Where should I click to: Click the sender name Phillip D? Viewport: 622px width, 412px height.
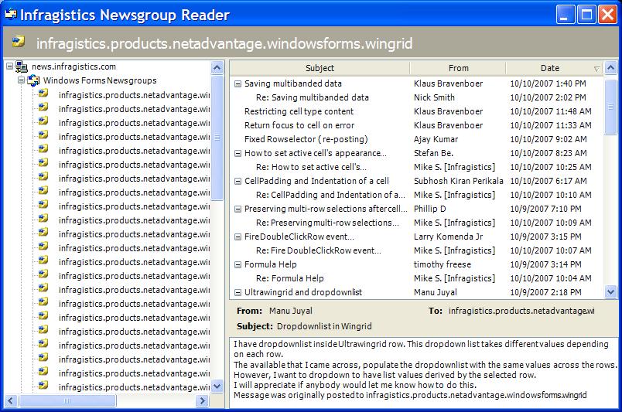(x=429, y=209)
